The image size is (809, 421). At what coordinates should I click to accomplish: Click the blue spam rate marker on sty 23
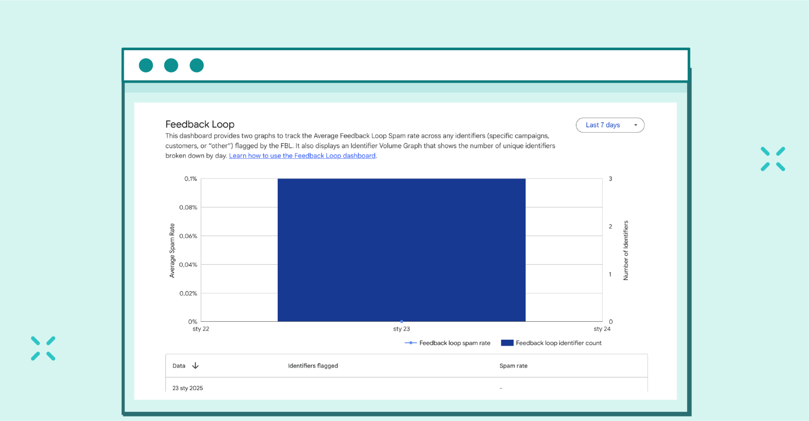401,322
